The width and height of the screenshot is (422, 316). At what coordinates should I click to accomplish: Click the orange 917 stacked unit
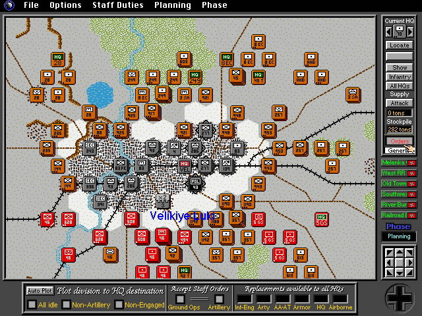152,112
